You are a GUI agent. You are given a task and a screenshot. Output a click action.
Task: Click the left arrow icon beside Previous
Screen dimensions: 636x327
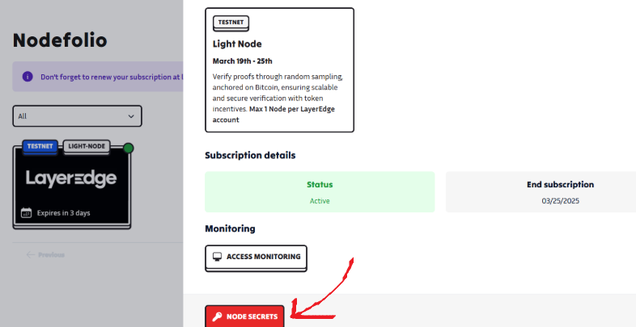coord(31,255)
